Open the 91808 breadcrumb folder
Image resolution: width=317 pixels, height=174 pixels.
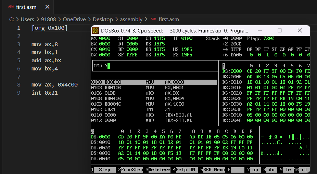point(48,19)
